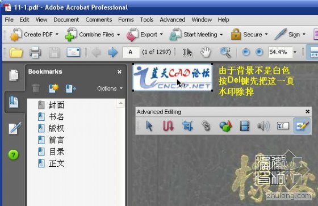Close the Advanced Editing toolbar
This screenshot has height=206, width=318.
(307, 112)
